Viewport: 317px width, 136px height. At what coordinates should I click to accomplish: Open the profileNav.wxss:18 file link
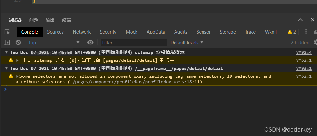132,82
